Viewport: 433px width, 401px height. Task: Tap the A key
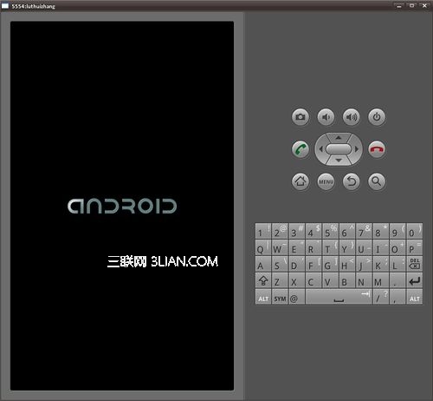[263, 264]
